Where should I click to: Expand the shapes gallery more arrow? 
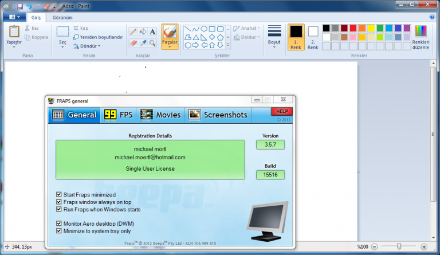228,45
